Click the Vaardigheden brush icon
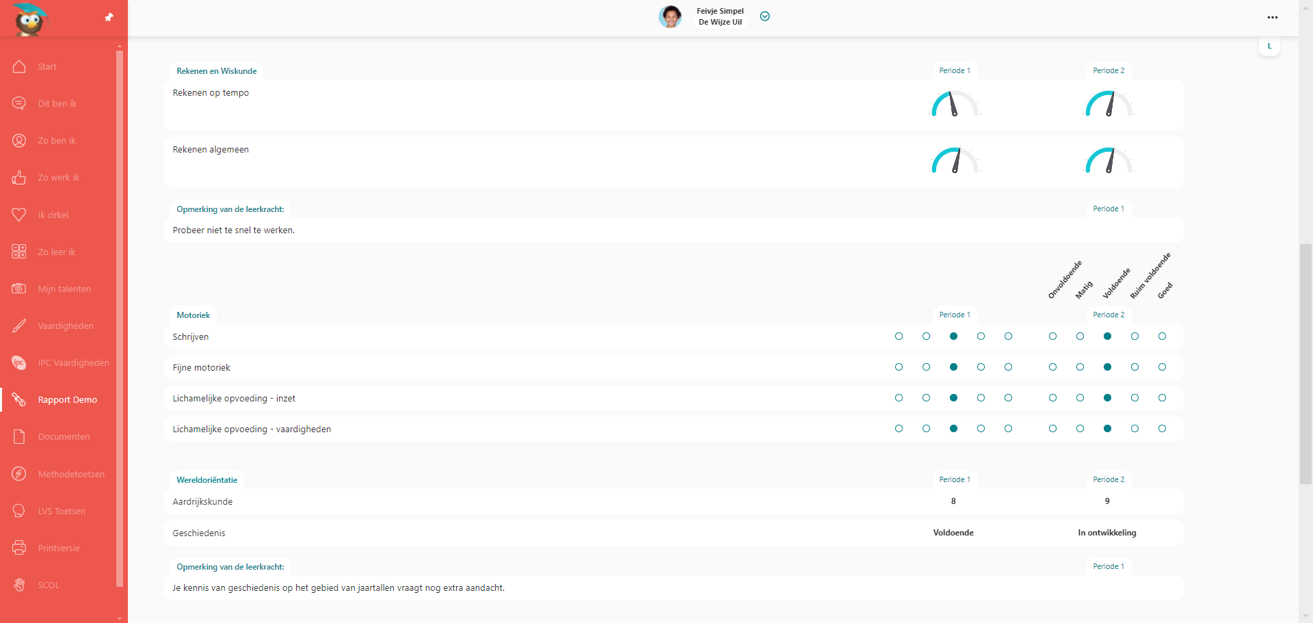This screenshot has width=1313, height=623. (19, 326)
